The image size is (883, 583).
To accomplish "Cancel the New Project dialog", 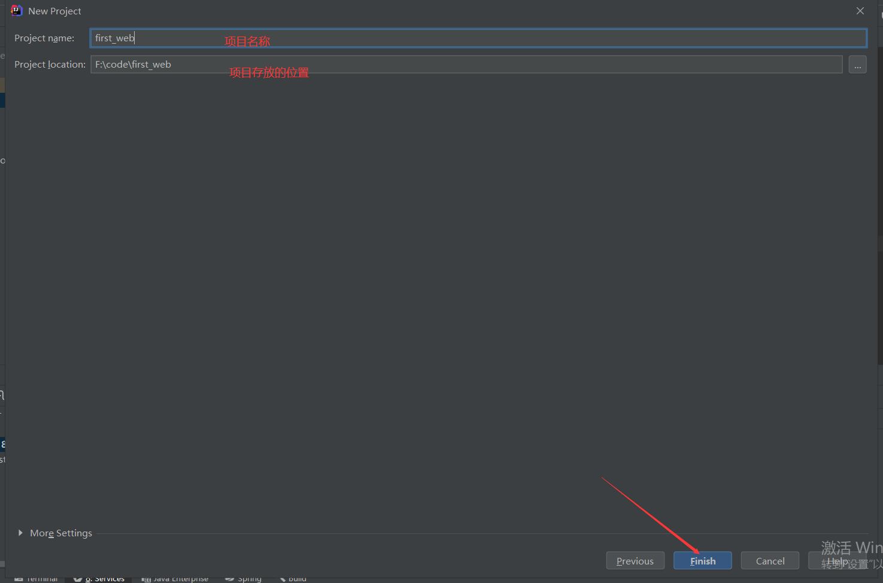I will pyautogui.click(x=770, y=561).
